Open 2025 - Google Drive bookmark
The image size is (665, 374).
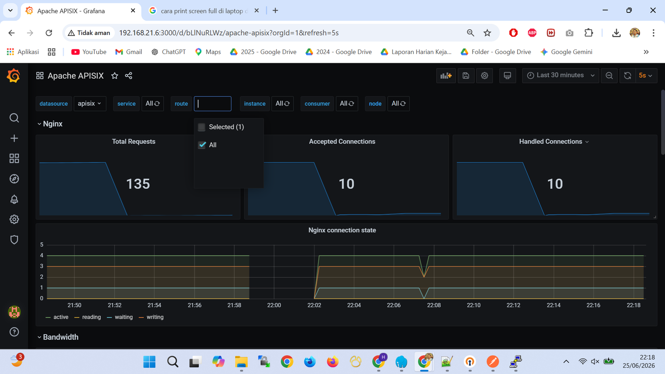263,52
